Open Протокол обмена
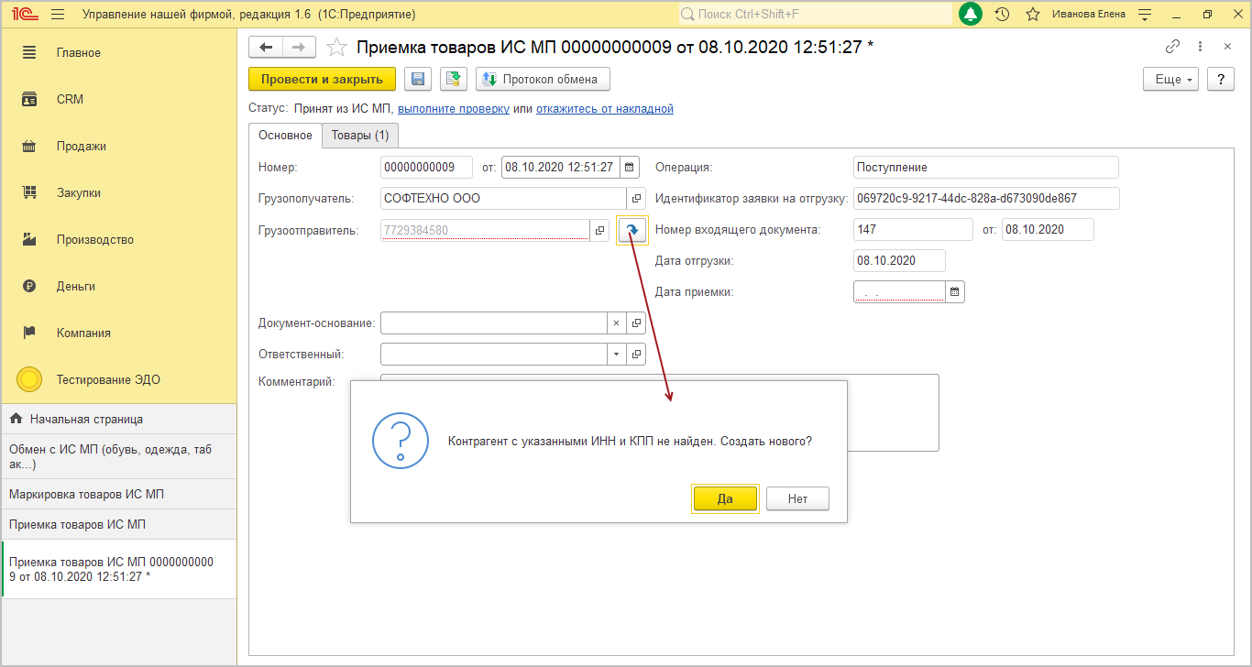1252x667 pixels. [x=543, y=79]
